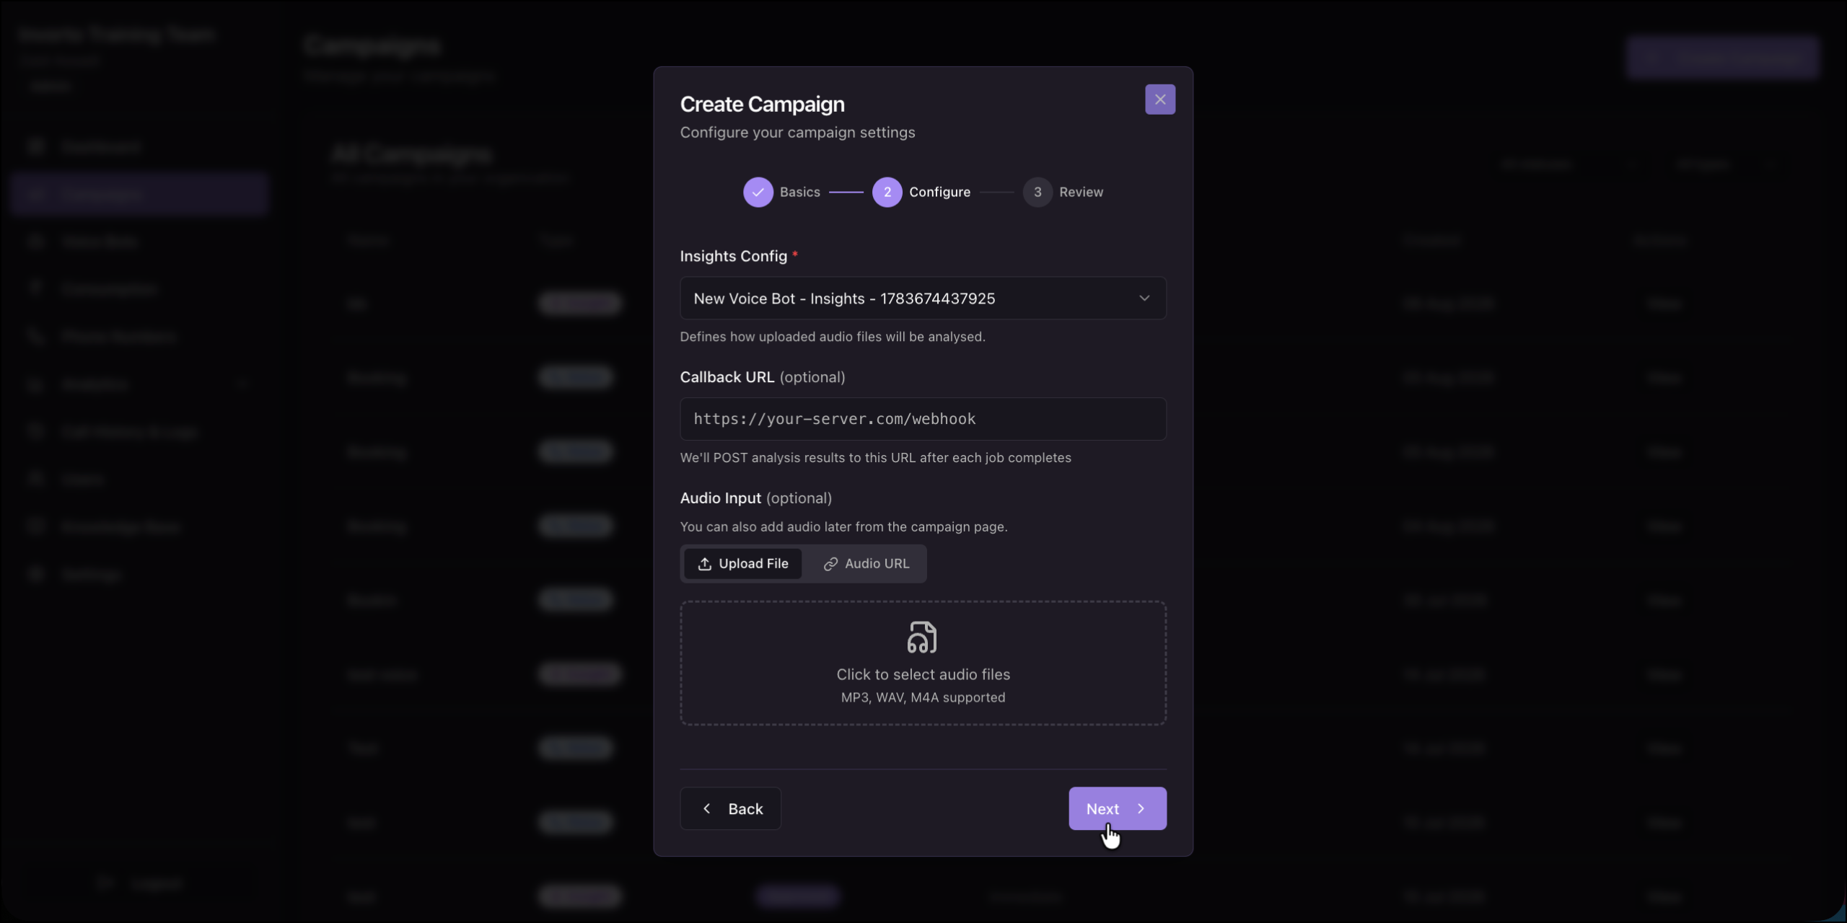Click the upload arrow icon
The height and width of the screenshot is (923, 1847).
pyautogui.click(x=704, y=564)
